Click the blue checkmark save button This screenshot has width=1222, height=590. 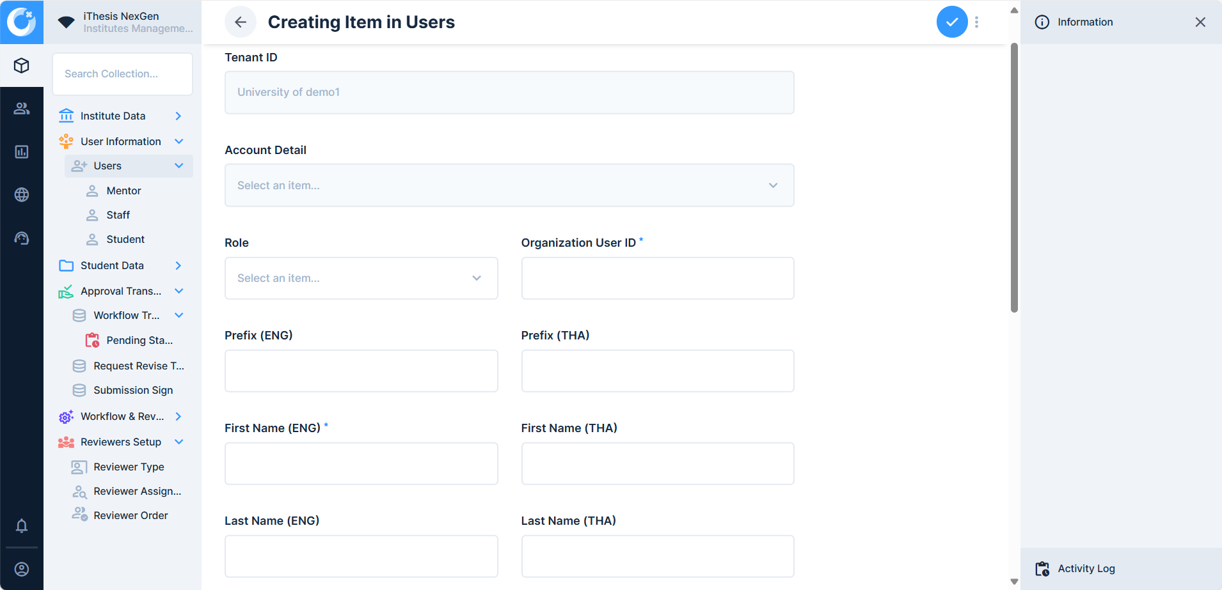[x=951, y=22]
